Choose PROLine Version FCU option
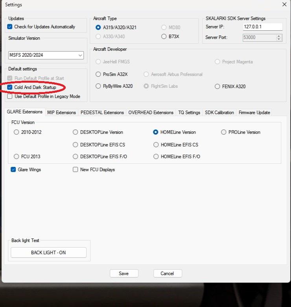This screenshot has width=291, height=307. click(224, 132)
